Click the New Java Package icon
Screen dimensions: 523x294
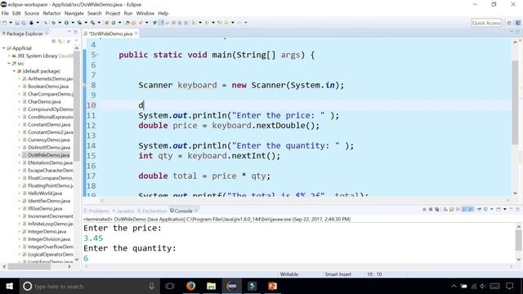(x=106, y=23)
